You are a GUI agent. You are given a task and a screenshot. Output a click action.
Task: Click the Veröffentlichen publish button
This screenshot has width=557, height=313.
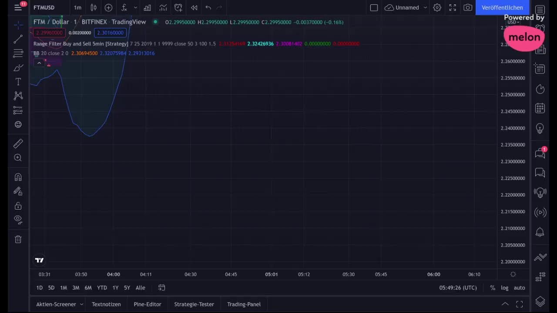pos(502,7)
